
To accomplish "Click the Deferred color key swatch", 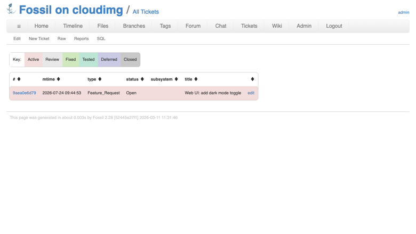I will [109, 60].
